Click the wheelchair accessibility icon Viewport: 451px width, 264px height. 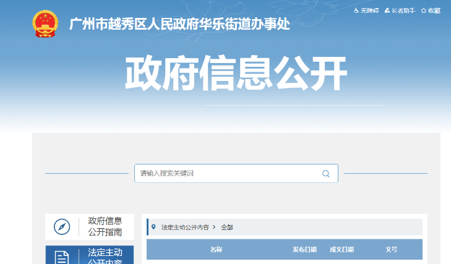coord(356,11)
